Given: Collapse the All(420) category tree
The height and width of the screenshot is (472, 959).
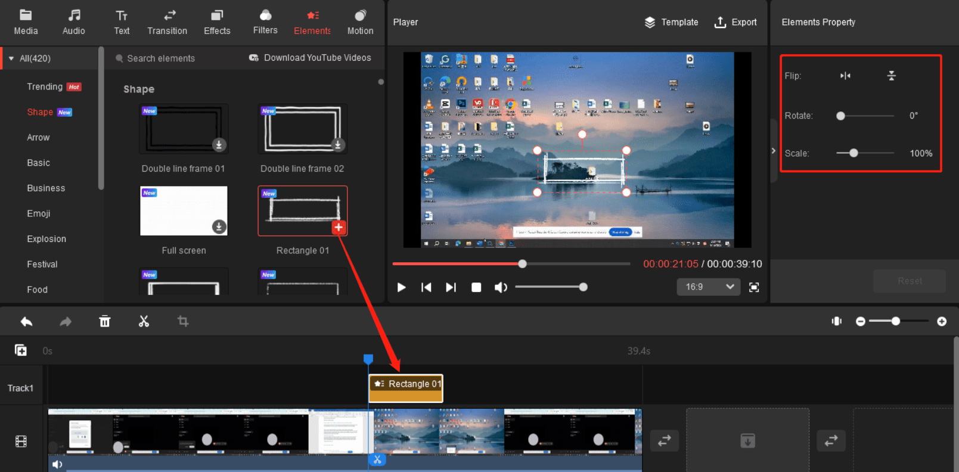Looking at the screenshot, I should [x=11, y=58].
